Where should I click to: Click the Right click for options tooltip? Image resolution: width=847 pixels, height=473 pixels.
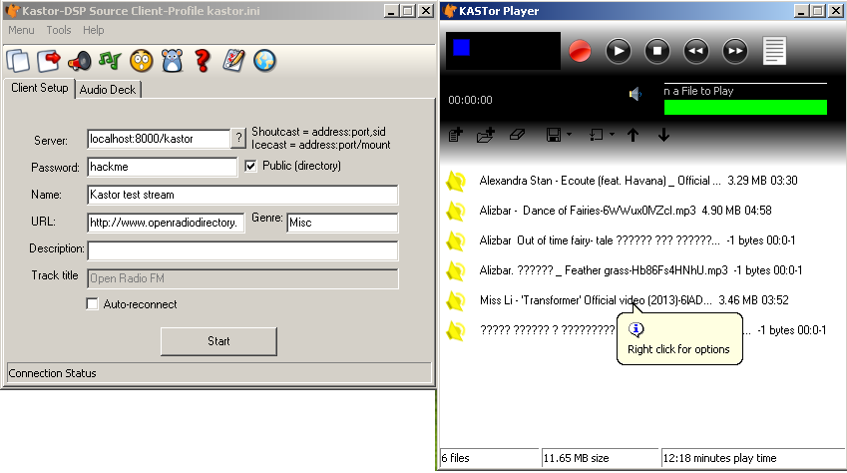tap(679, 338)
